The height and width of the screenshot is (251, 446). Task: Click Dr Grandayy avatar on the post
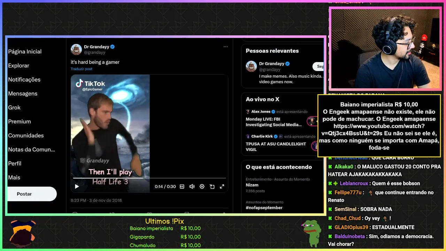click(76, 50)
